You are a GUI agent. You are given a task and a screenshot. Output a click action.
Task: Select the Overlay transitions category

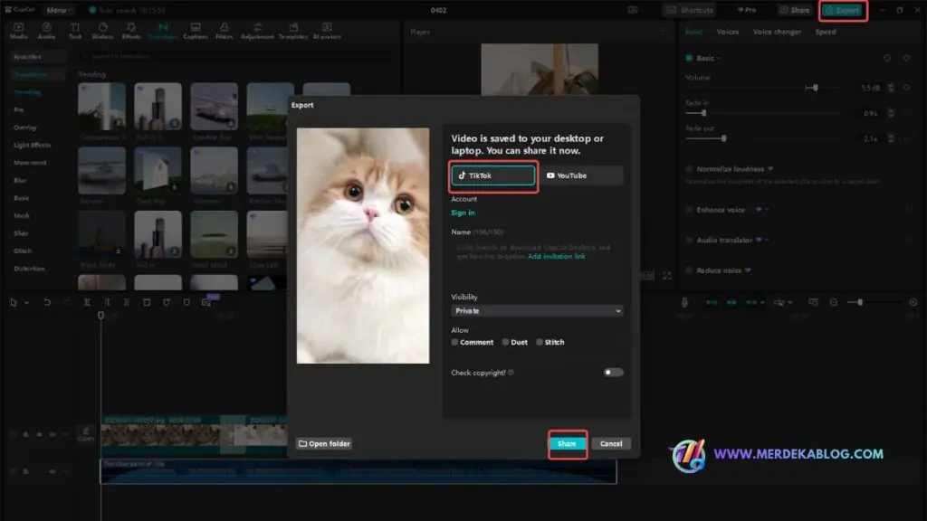pos(25,128)
